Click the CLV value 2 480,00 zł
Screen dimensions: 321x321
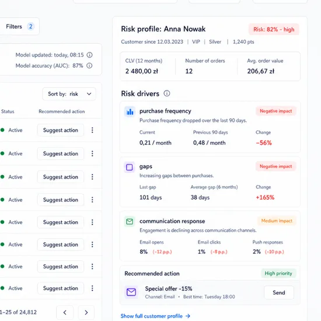(x=142, y=71)
